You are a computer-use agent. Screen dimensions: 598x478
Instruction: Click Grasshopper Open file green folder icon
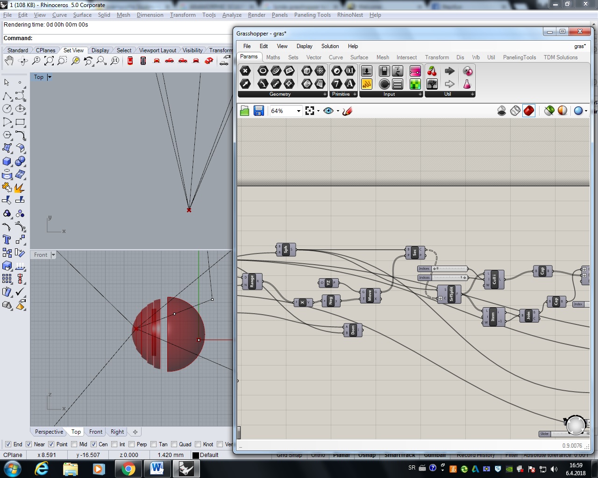[x=245, y=111]
